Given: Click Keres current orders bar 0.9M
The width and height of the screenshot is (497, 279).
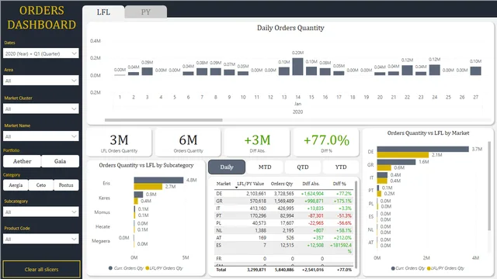Looking at the screenshot, I should 138,195.
